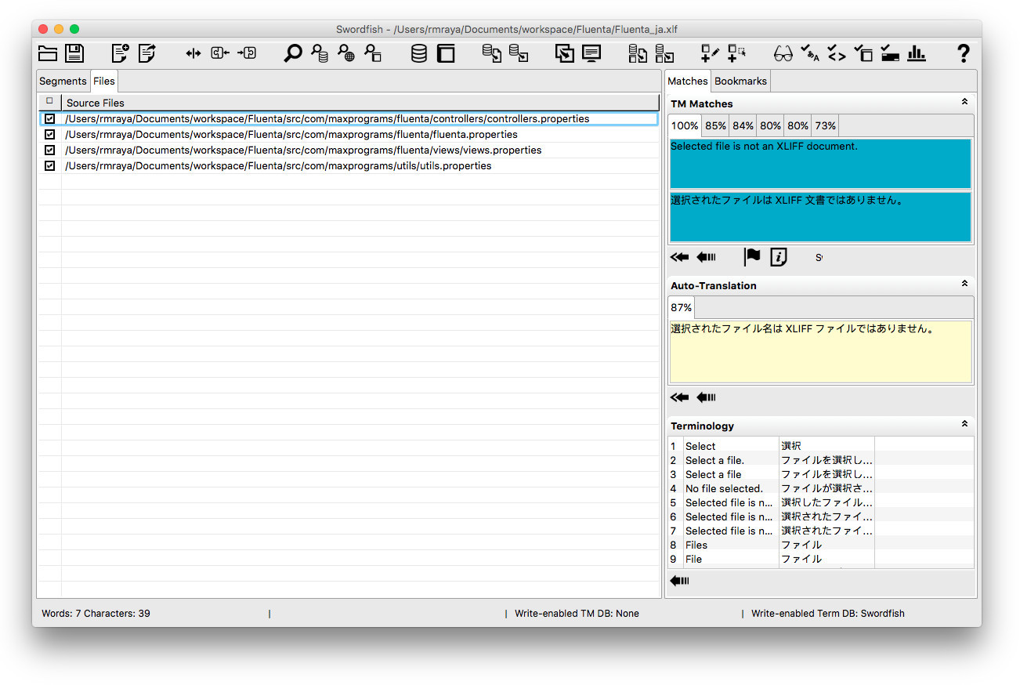Image resolution: width=1020 pixels, height=685 pixels.
Task: Click the bar chart statistics icon
Action: tap(917, 53)
